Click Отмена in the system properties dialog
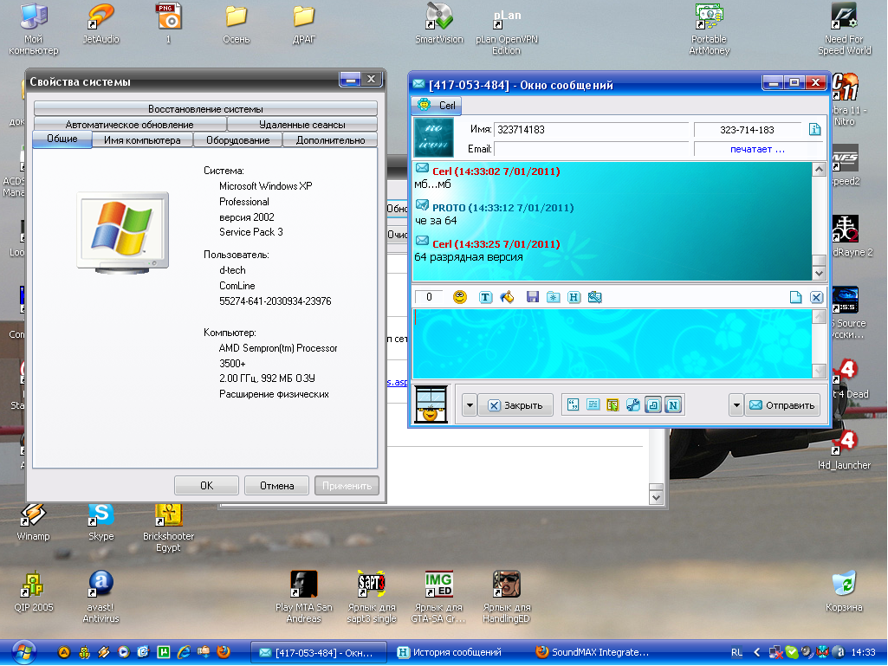 [276, 486]
